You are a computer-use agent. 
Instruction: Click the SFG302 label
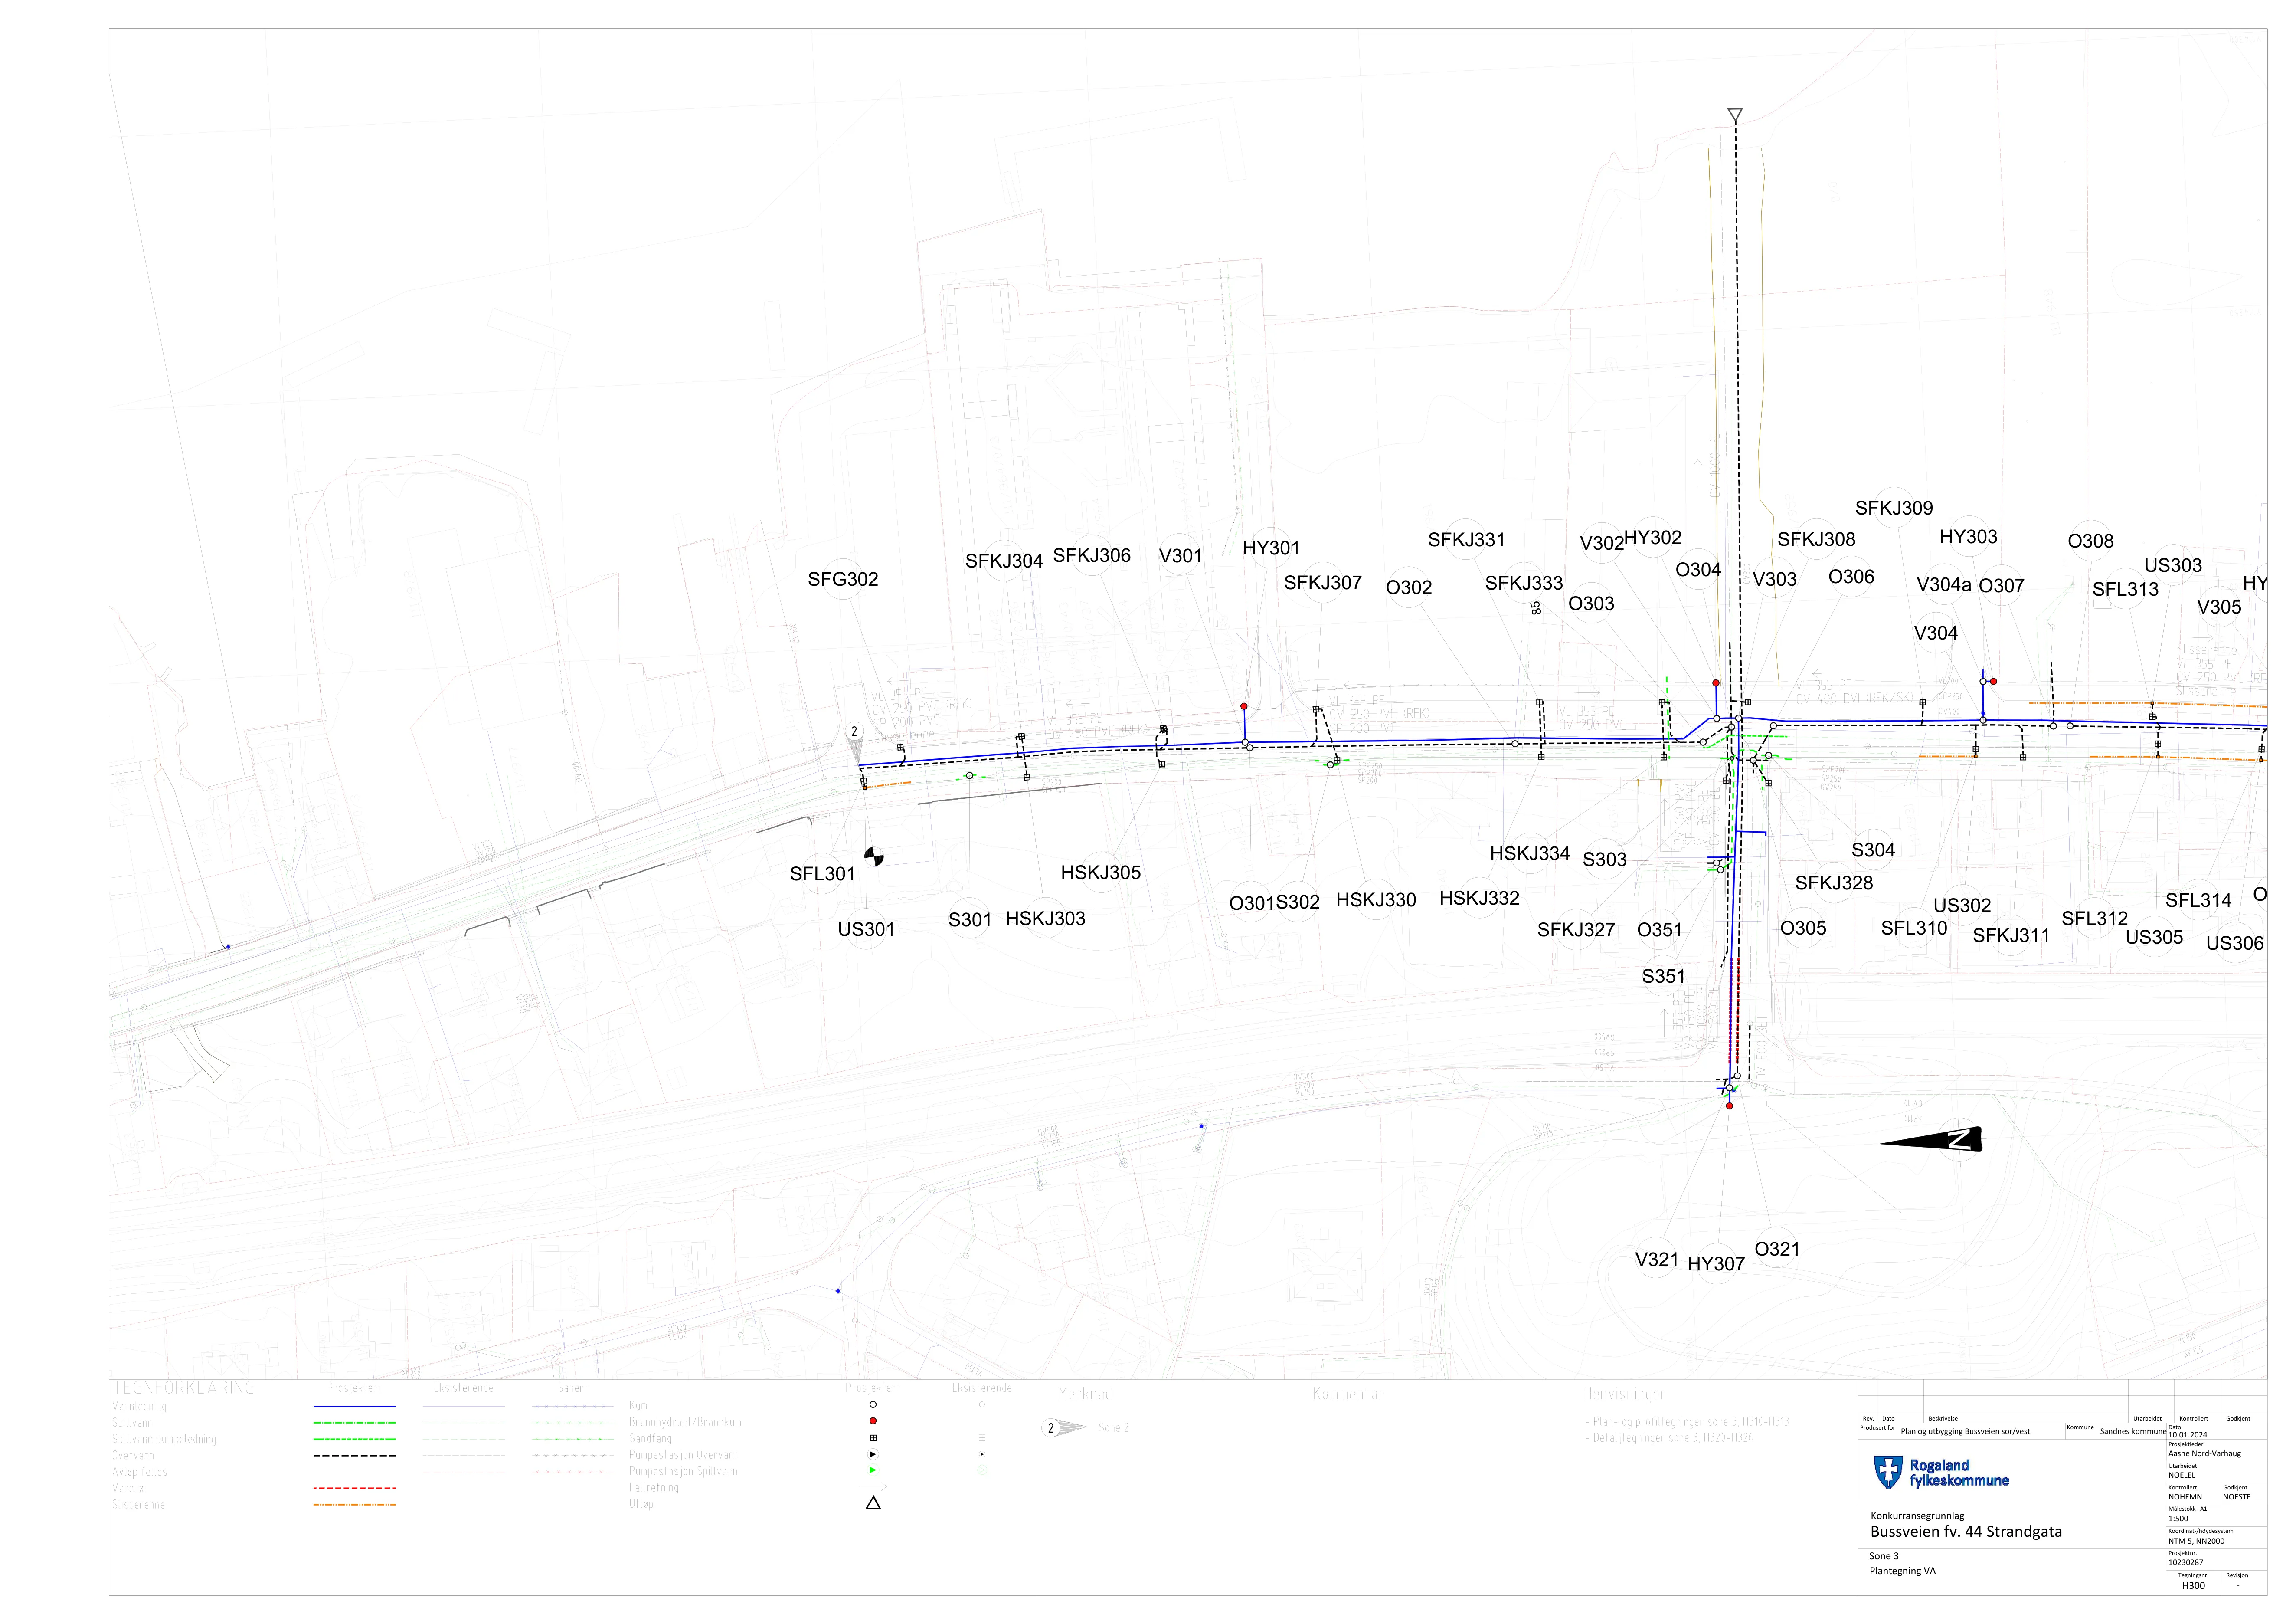[x=843, y=579]
